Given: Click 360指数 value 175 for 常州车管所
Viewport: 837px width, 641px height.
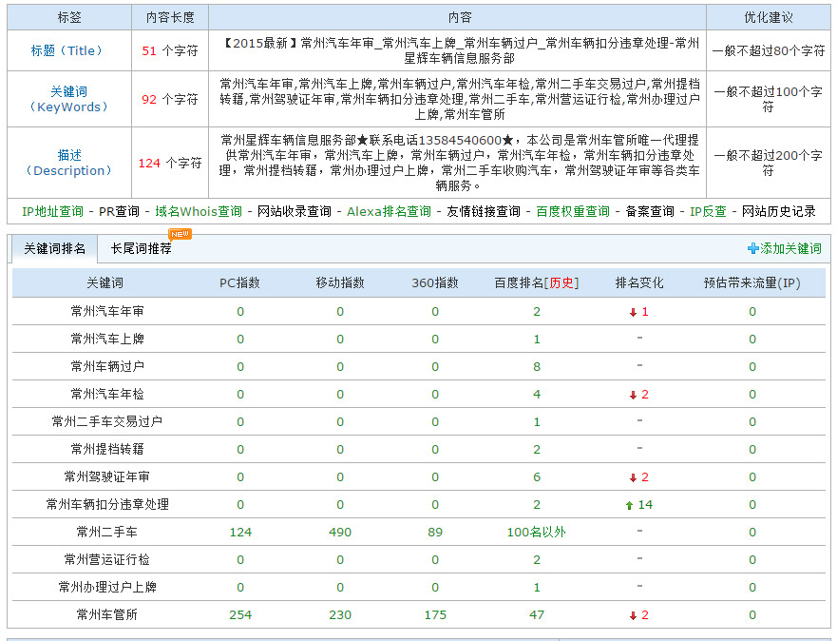Looking at the screenshot, I should (435, 615).
